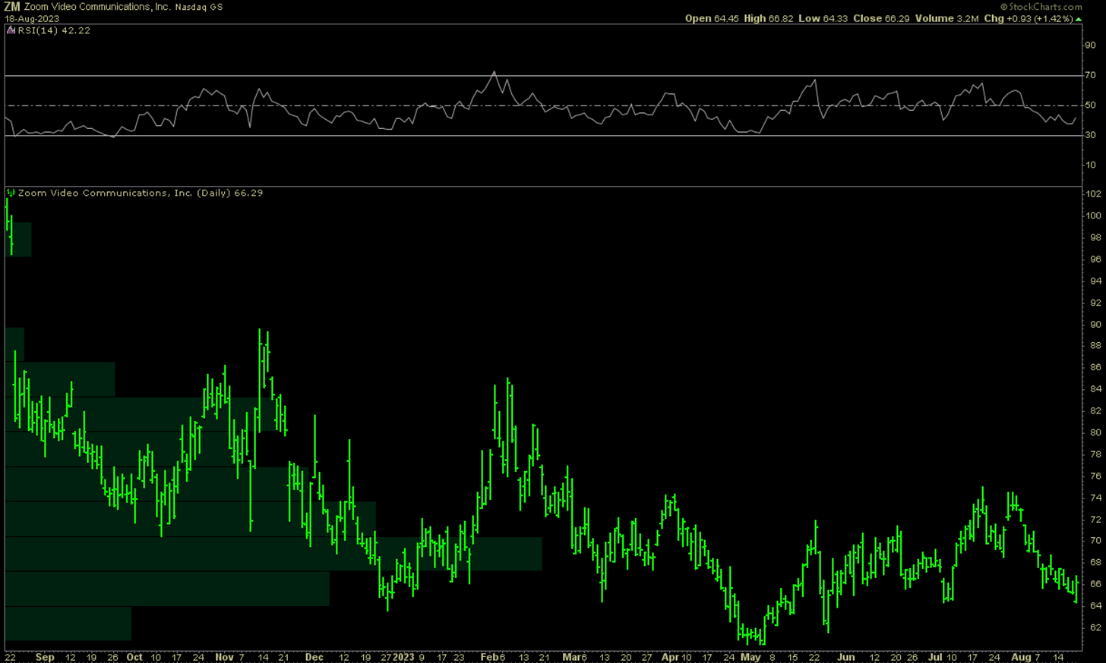
Task: Click the Jun label on date axis
Action: [x=845, y=657]
